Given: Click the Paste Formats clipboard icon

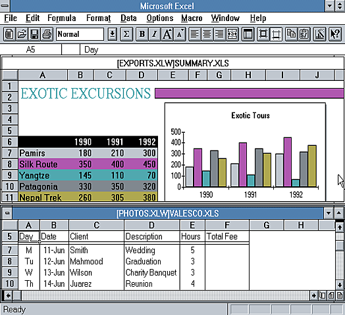Looking at the screenshot, I should tap(304, 34).
